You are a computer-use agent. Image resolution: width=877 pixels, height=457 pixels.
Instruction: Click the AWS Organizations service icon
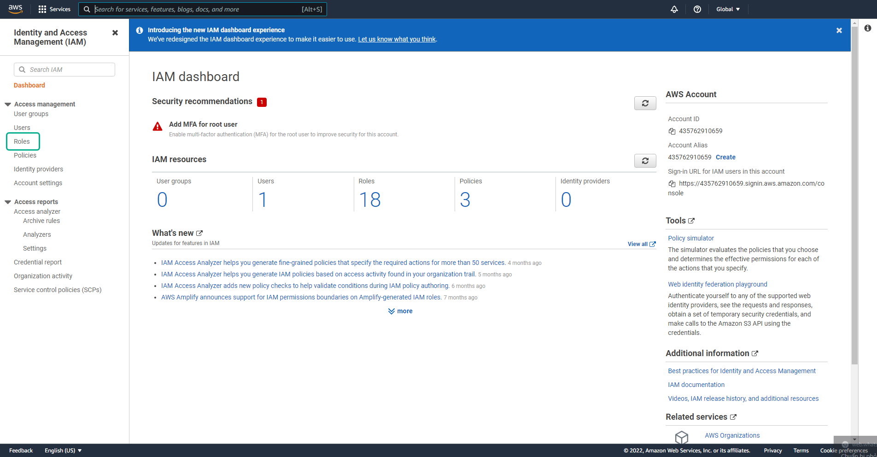tap(682, 437)
